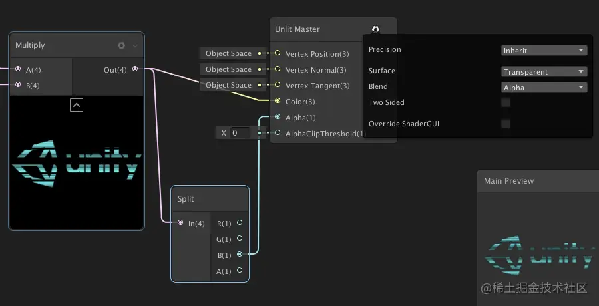The image size is (599, 306).
Task: Click the Multiply B(4) input port
Action: point(18,84)
